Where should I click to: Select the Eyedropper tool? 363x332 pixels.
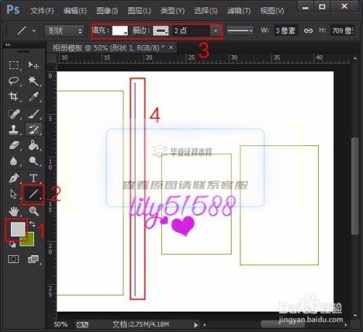pos(33,97)
